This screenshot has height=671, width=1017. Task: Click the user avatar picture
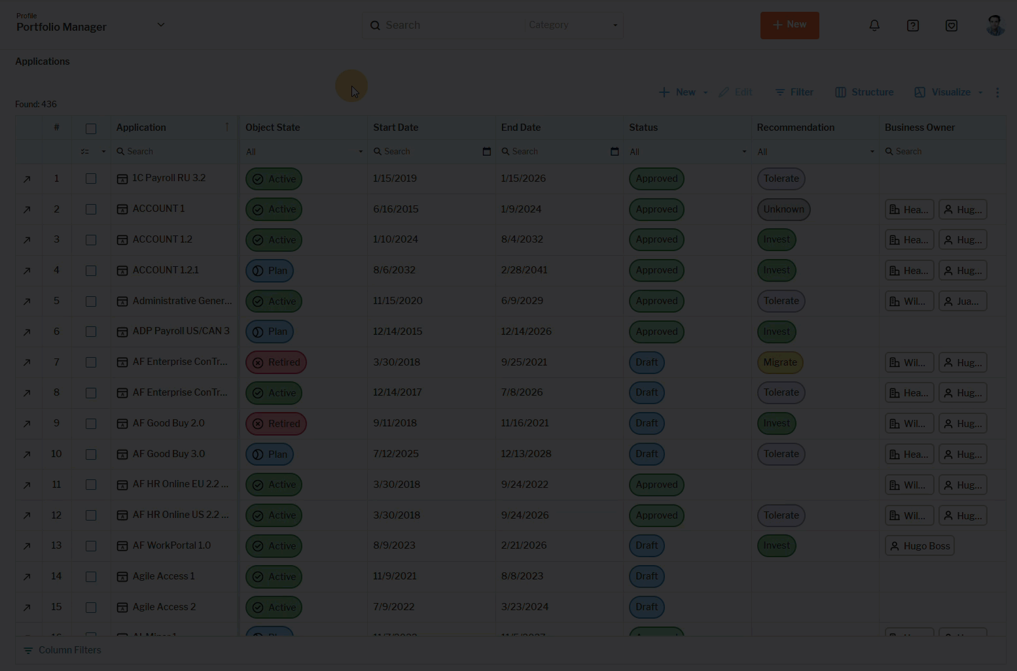(995, 26)
